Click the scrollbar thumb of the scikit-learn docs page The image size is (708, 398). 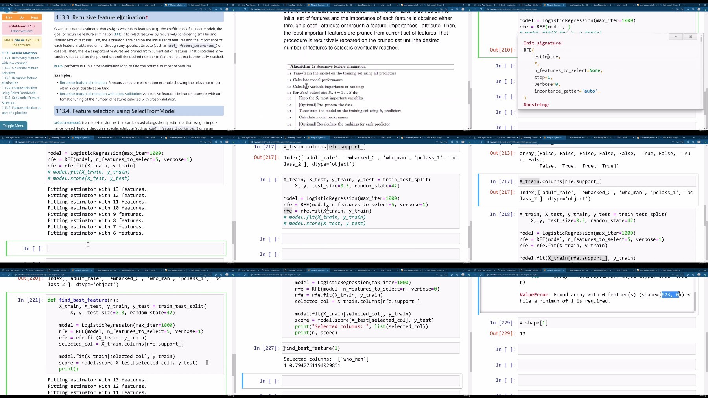click(x=235, y=58)
